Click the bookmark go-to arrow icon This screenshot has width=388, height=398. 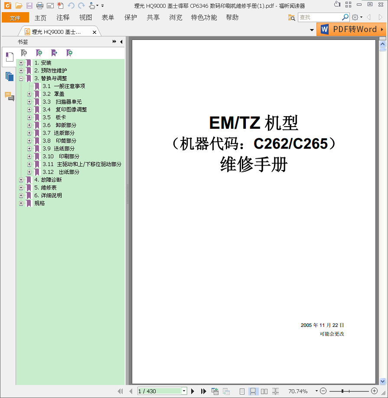[54, 53]
